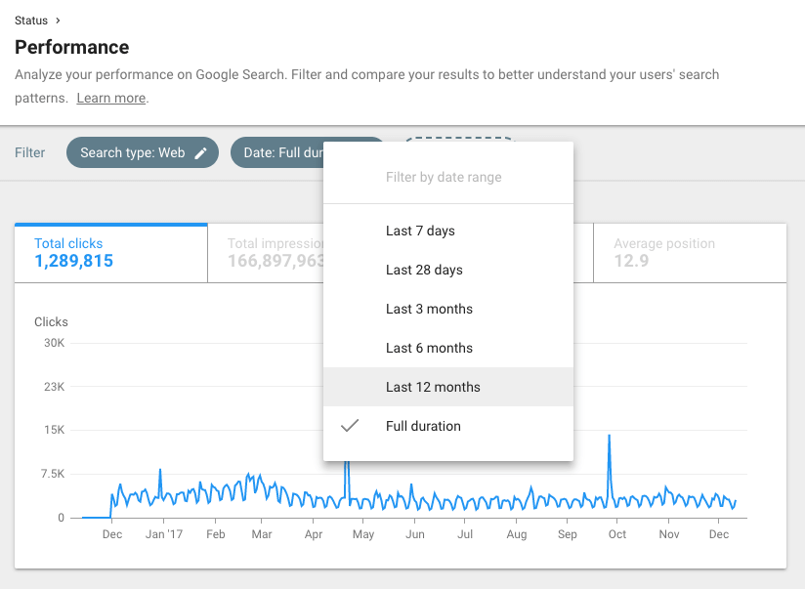Click the May x-axis label
The width and height of the screenshot is (805, 589).
coord(363,534)
